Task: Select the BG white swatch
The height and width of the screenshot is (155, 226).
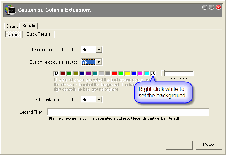Action: [153, 73]
